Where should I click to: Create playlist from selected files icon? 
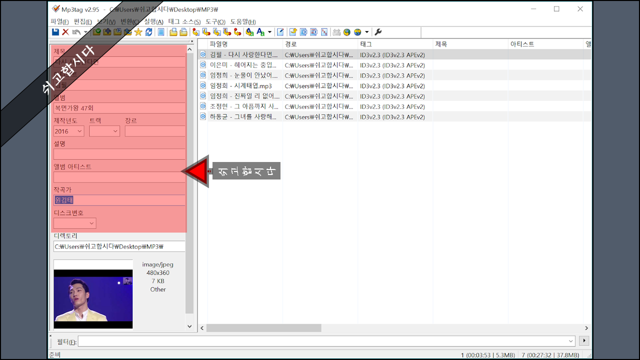313,32
